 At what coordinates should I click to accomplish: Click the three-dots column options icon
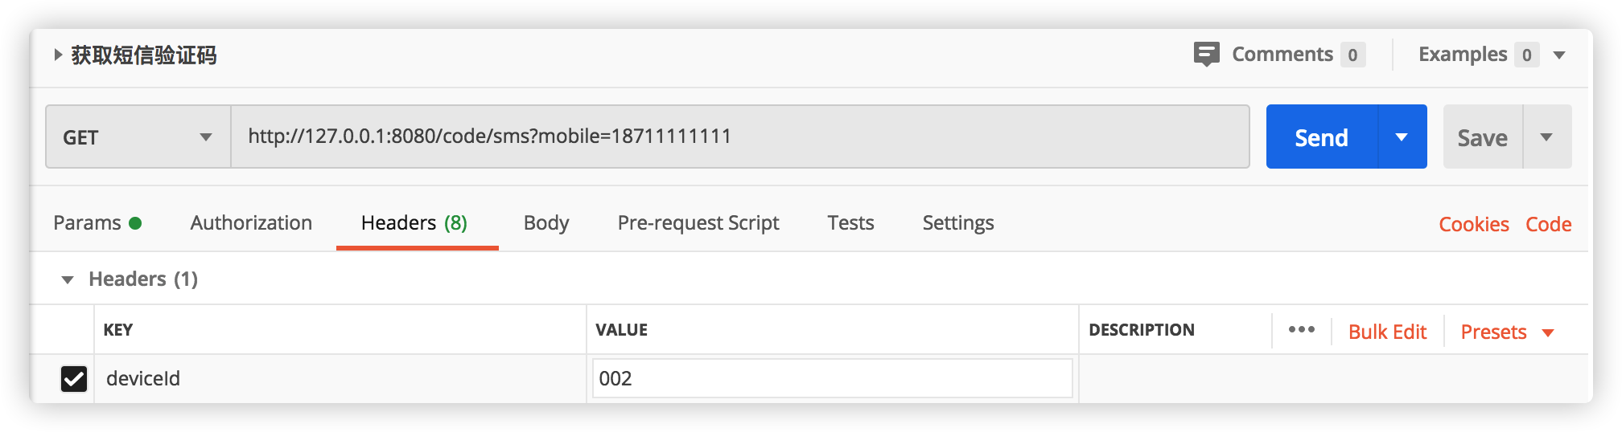[x=1301, y=330]
